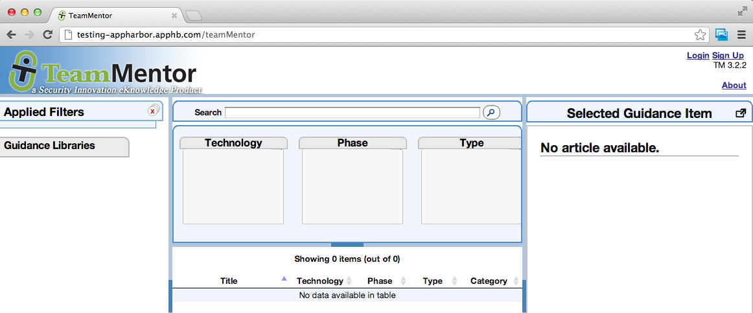
Task: Open the Chrome menu icon
Action: 741,35
